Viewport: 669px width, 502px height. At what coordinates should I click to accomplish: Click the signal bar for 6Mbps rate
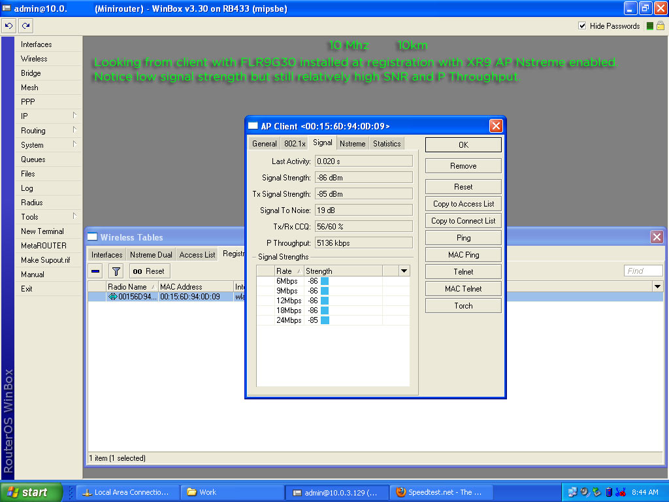pos(325,281)
